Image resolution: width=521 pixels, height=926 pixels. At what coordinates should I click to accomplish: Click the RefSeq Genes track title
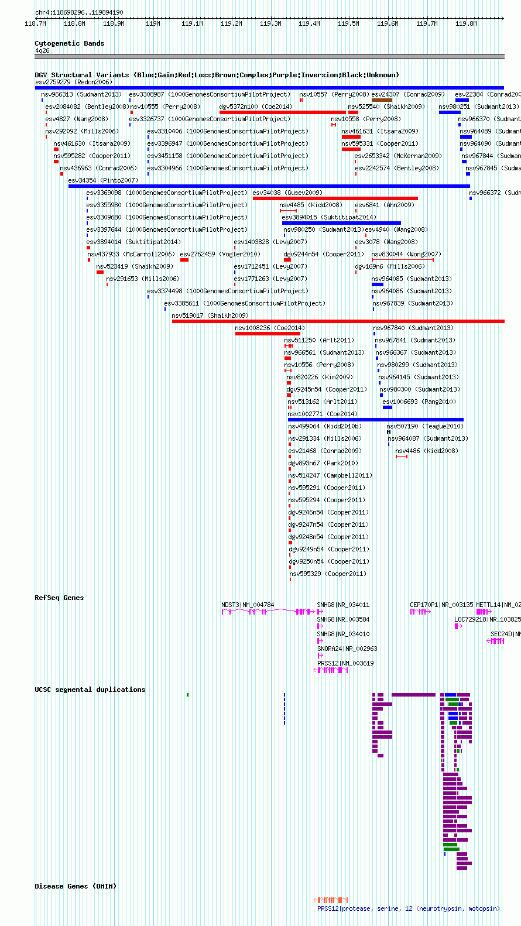59,598
